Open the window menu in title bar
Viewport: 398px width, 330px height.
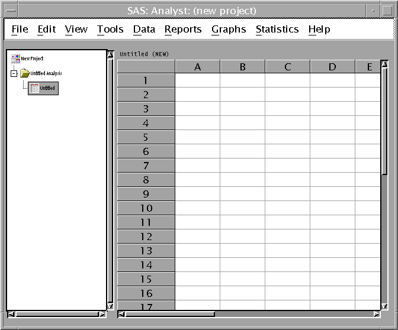pyautogui.click(x=11, y=11)
